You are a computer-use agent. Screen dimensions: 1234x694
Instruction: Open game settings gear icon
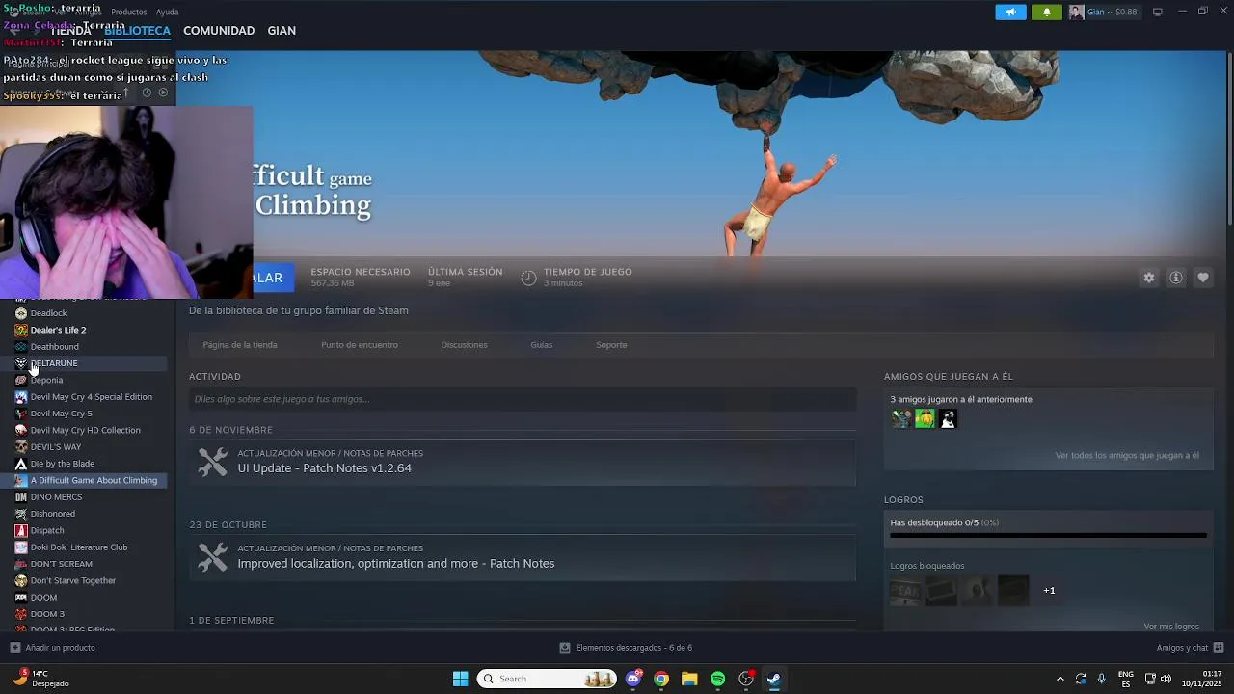click(x=1149, y=278)
